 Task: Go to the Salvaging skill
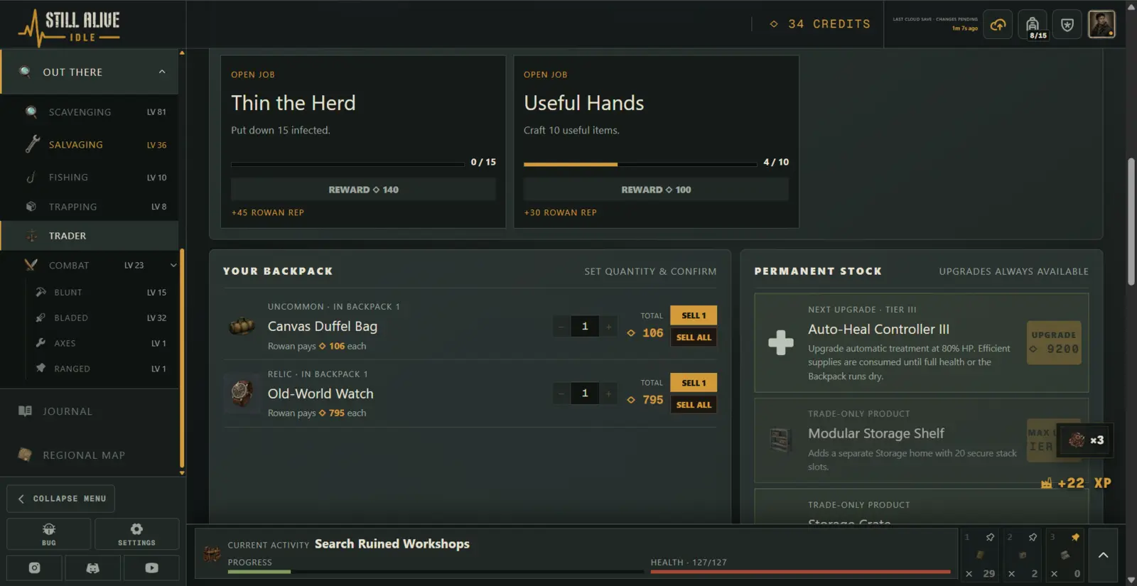(x=90, y=145)
